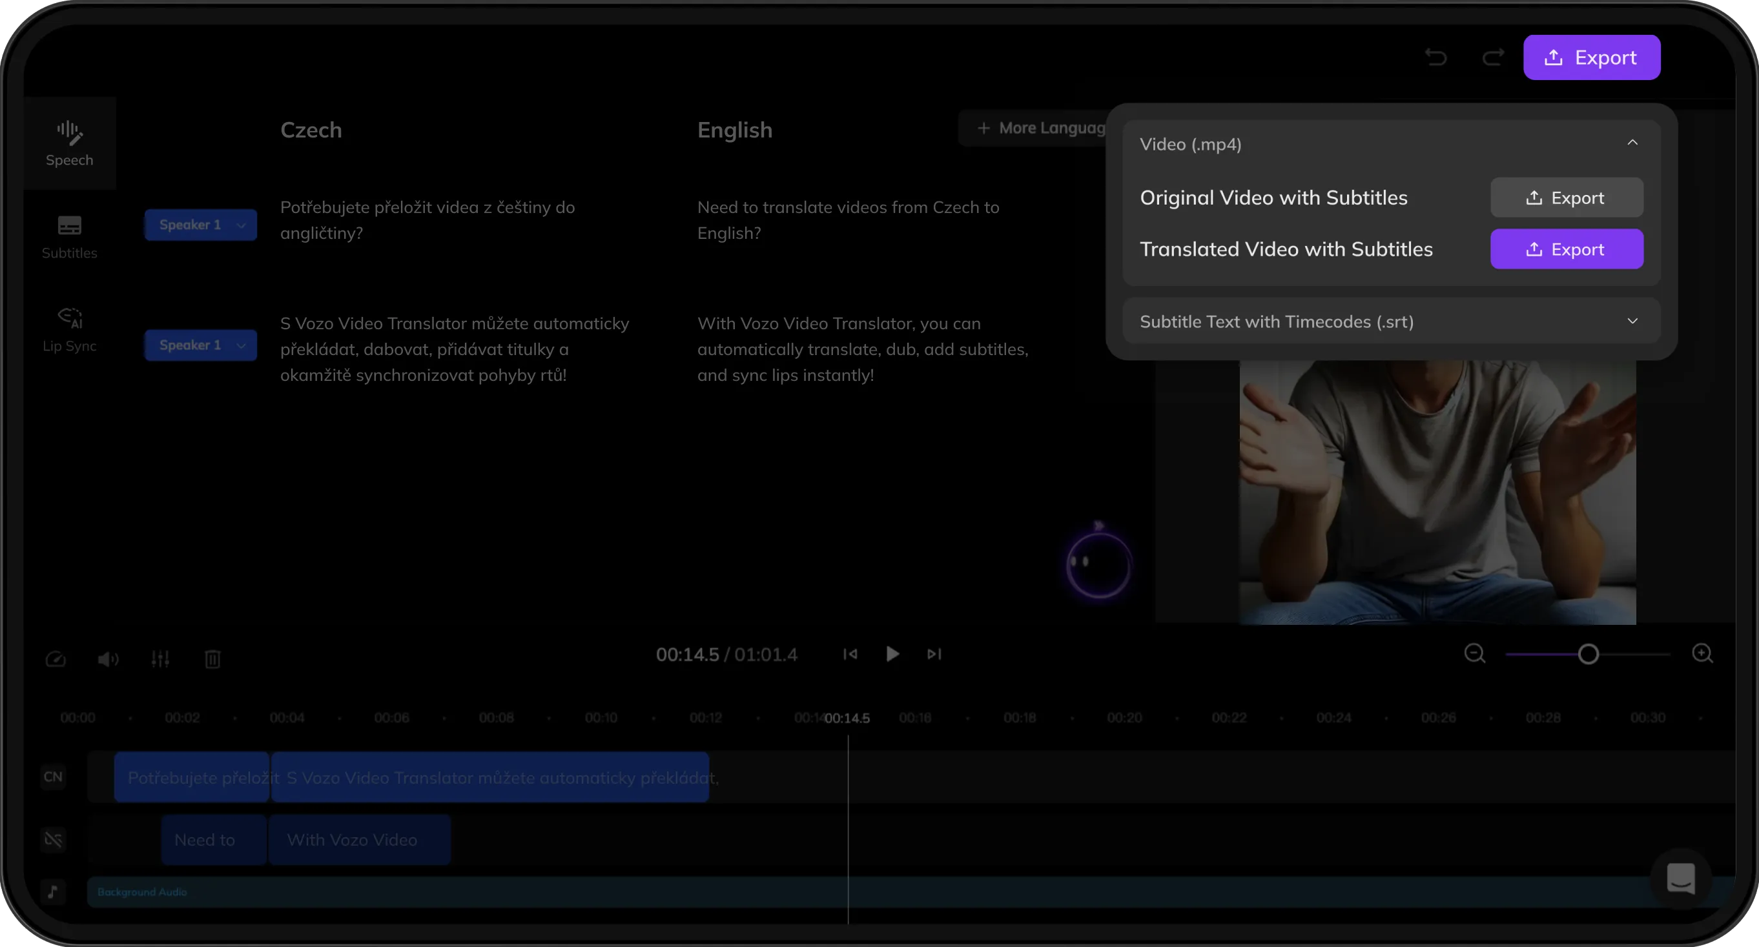Click the timeline zoom slider handle
Image resolution: width=1759 pixels, height=947 pixels.
(1589, 655)
